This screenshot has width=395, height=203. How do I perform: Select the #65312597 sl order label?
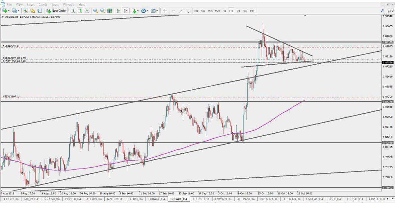[x=11, y=46]
